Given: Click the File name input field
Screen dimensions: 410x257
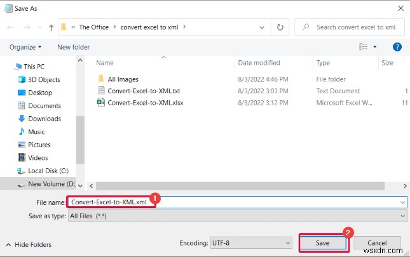Looking at the screenshot, I should (x=238, y=202).
